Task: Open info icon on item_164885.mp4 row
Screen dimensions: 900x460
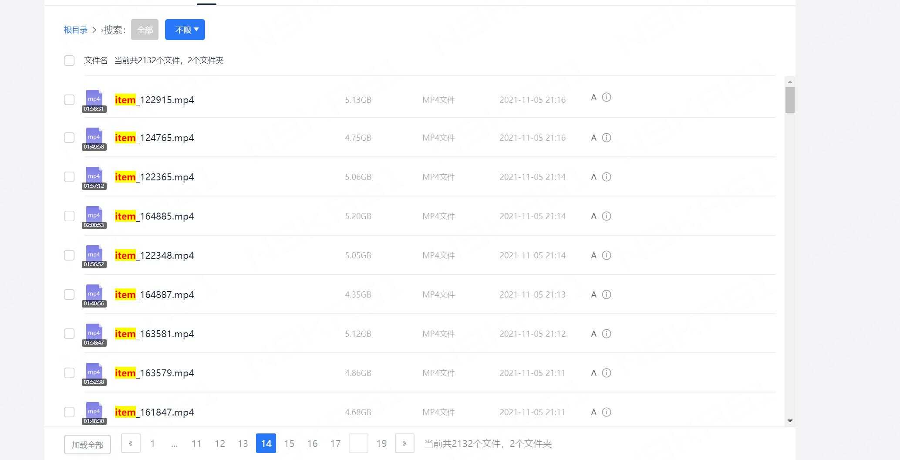Action: pos(606,216)
